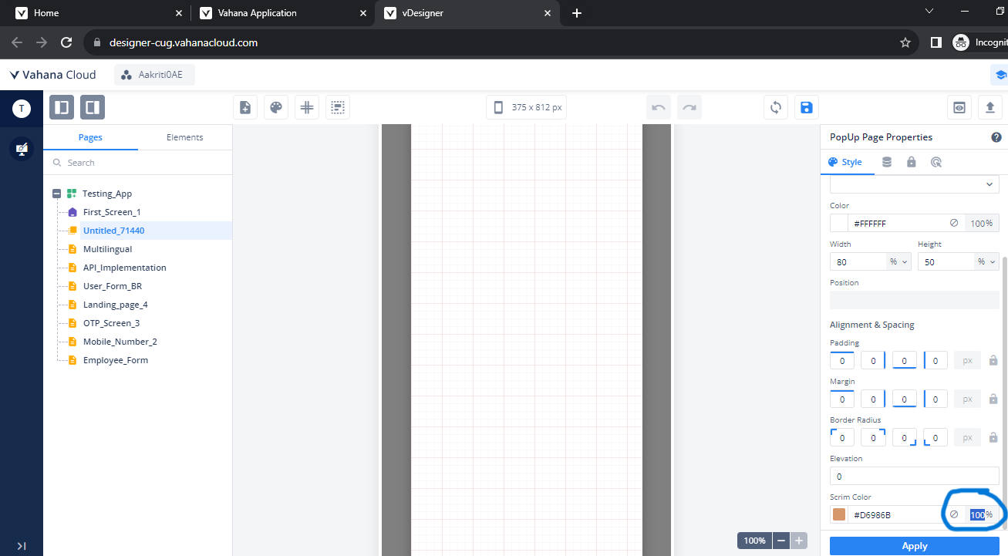Clear the Scrim Color with no-color icon
Viewport: 1008px width, 556px height.
(x=954, y=514)
